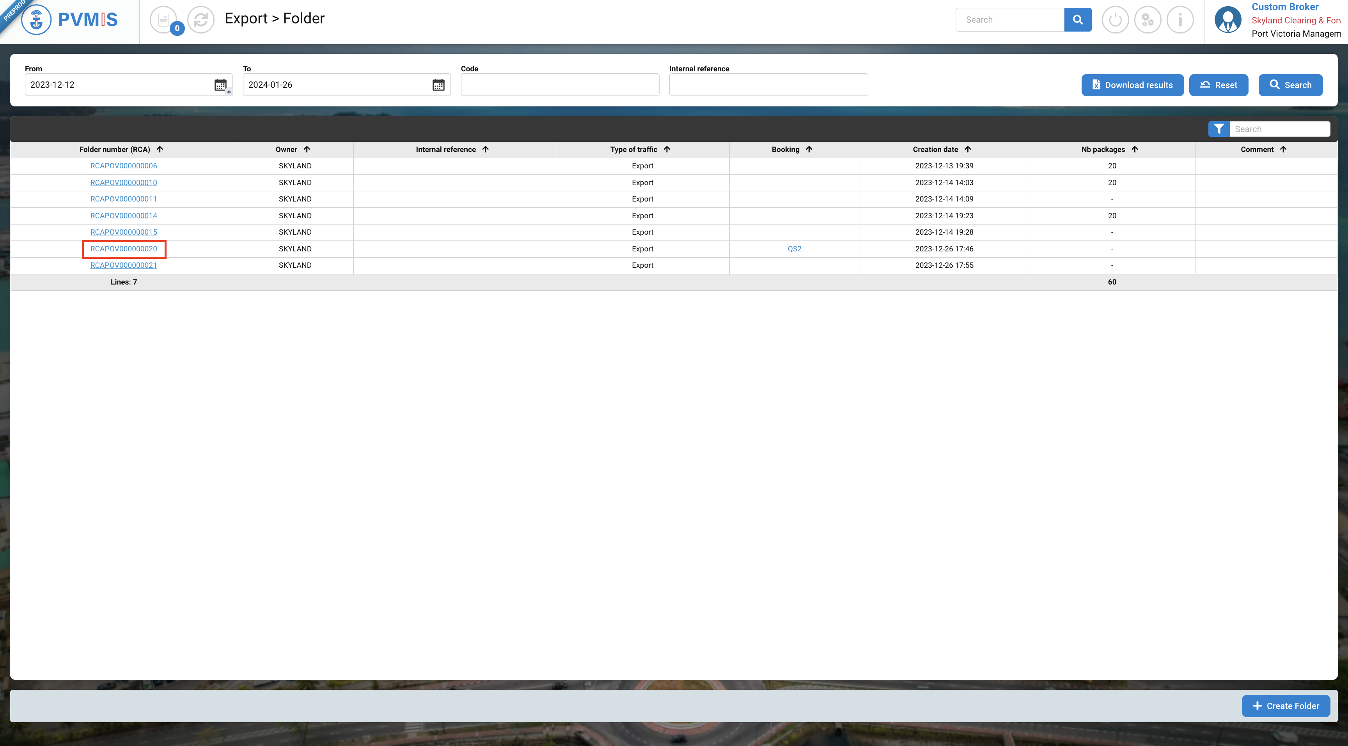Open the document notifications icon

point(163,20)
